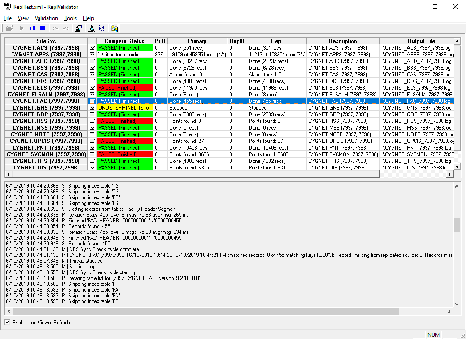Click the view log document magnifier icon
466x339 pixels.
coord(91,28)
